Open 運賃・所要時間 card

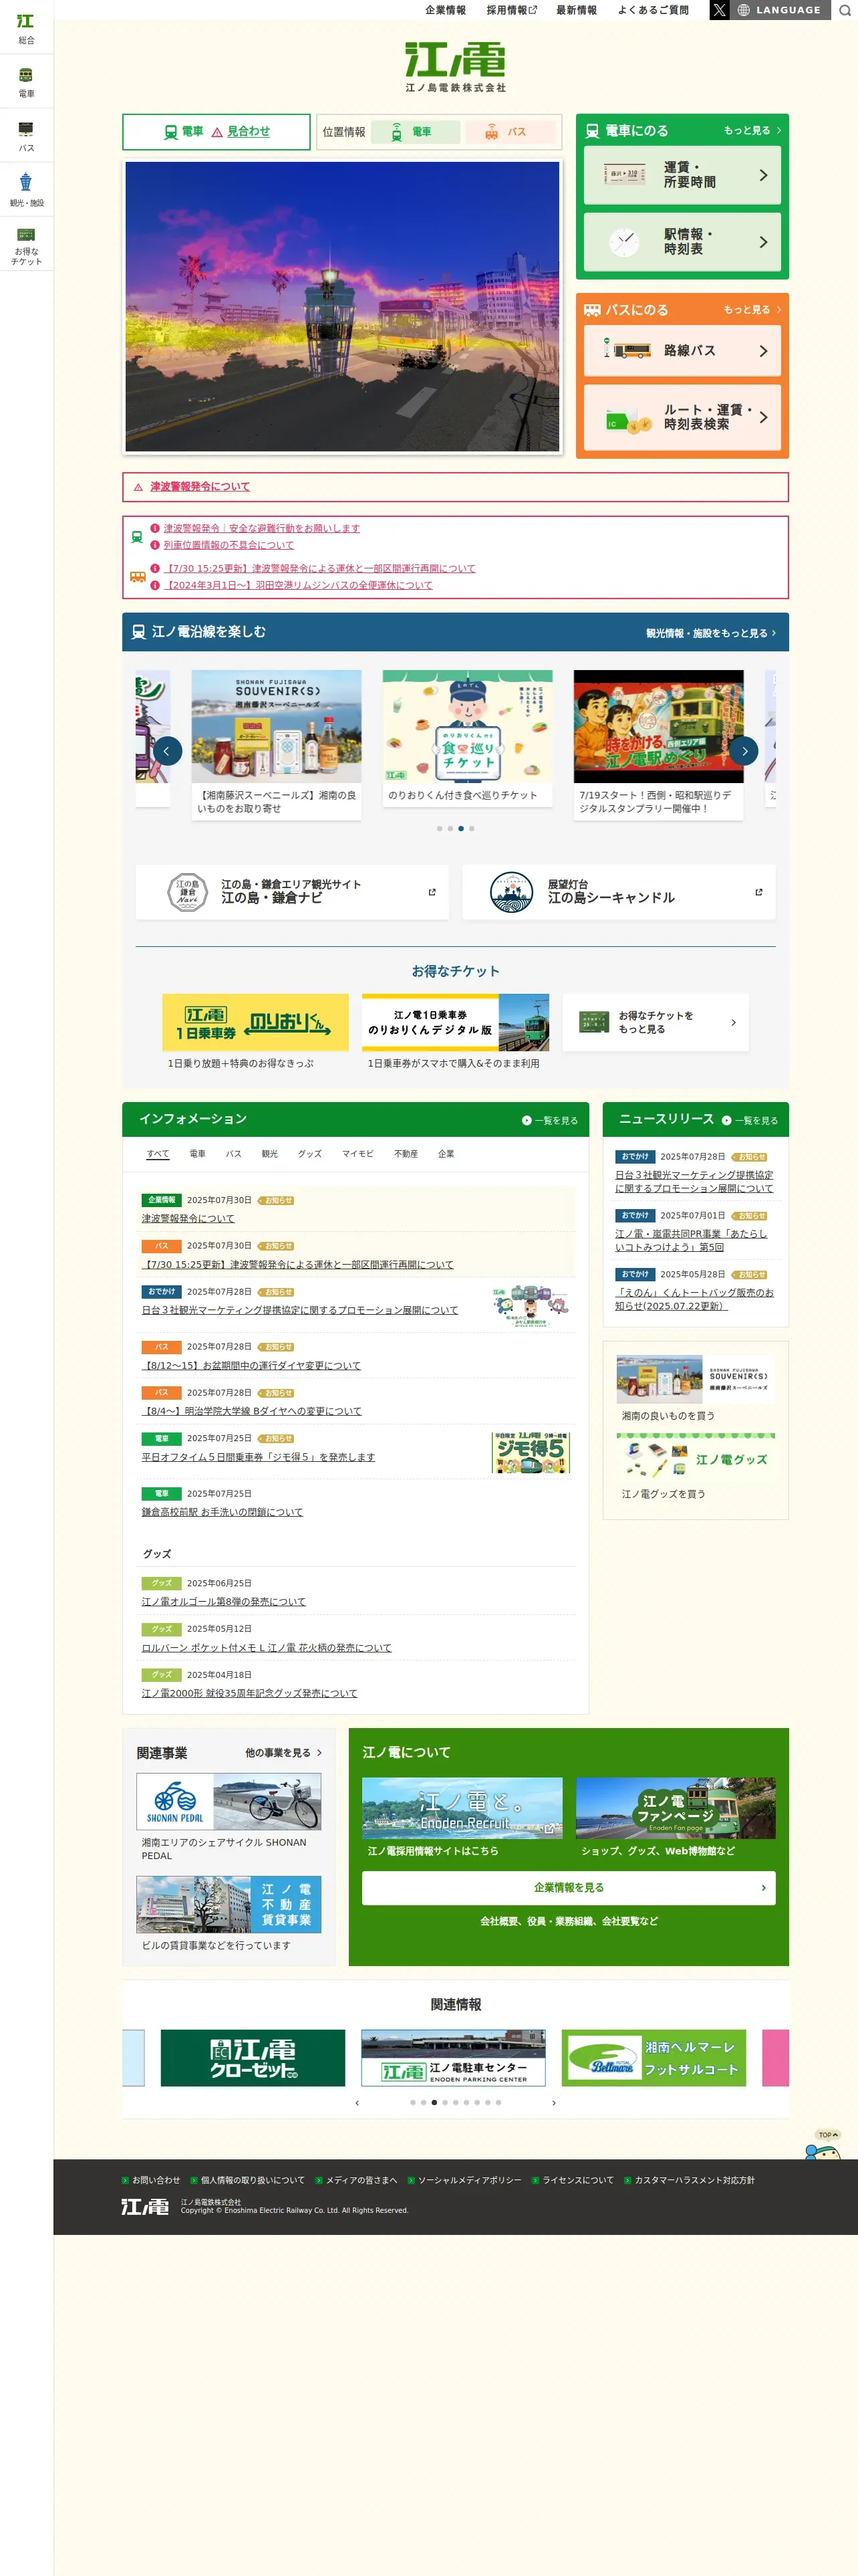(x=682, y=175)
